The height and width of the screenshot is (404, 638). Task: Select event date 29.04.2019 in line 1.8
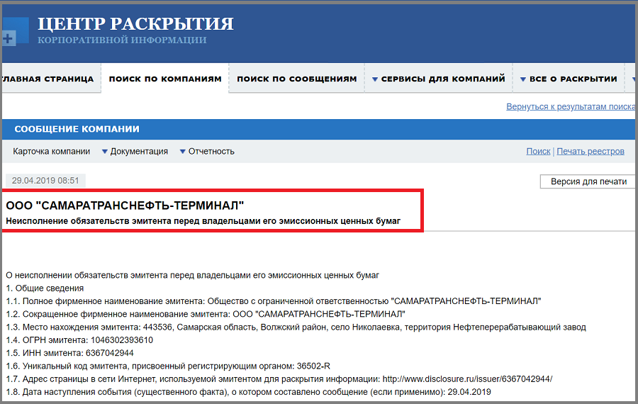tap(469, 392)
